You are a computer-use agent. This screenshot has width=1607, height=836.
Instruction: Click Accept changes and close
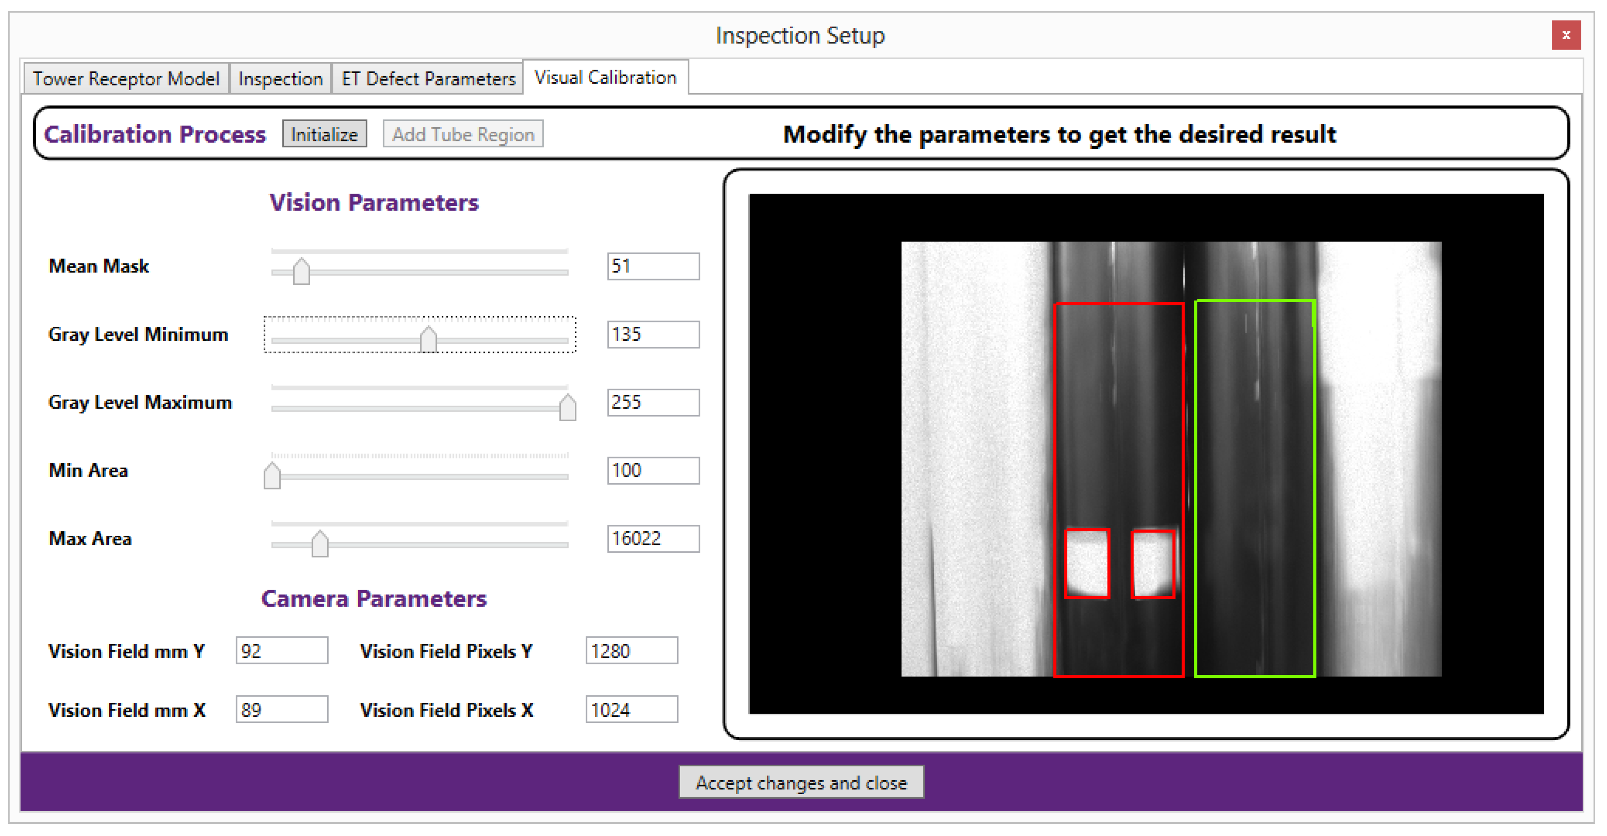coord(801,782)
